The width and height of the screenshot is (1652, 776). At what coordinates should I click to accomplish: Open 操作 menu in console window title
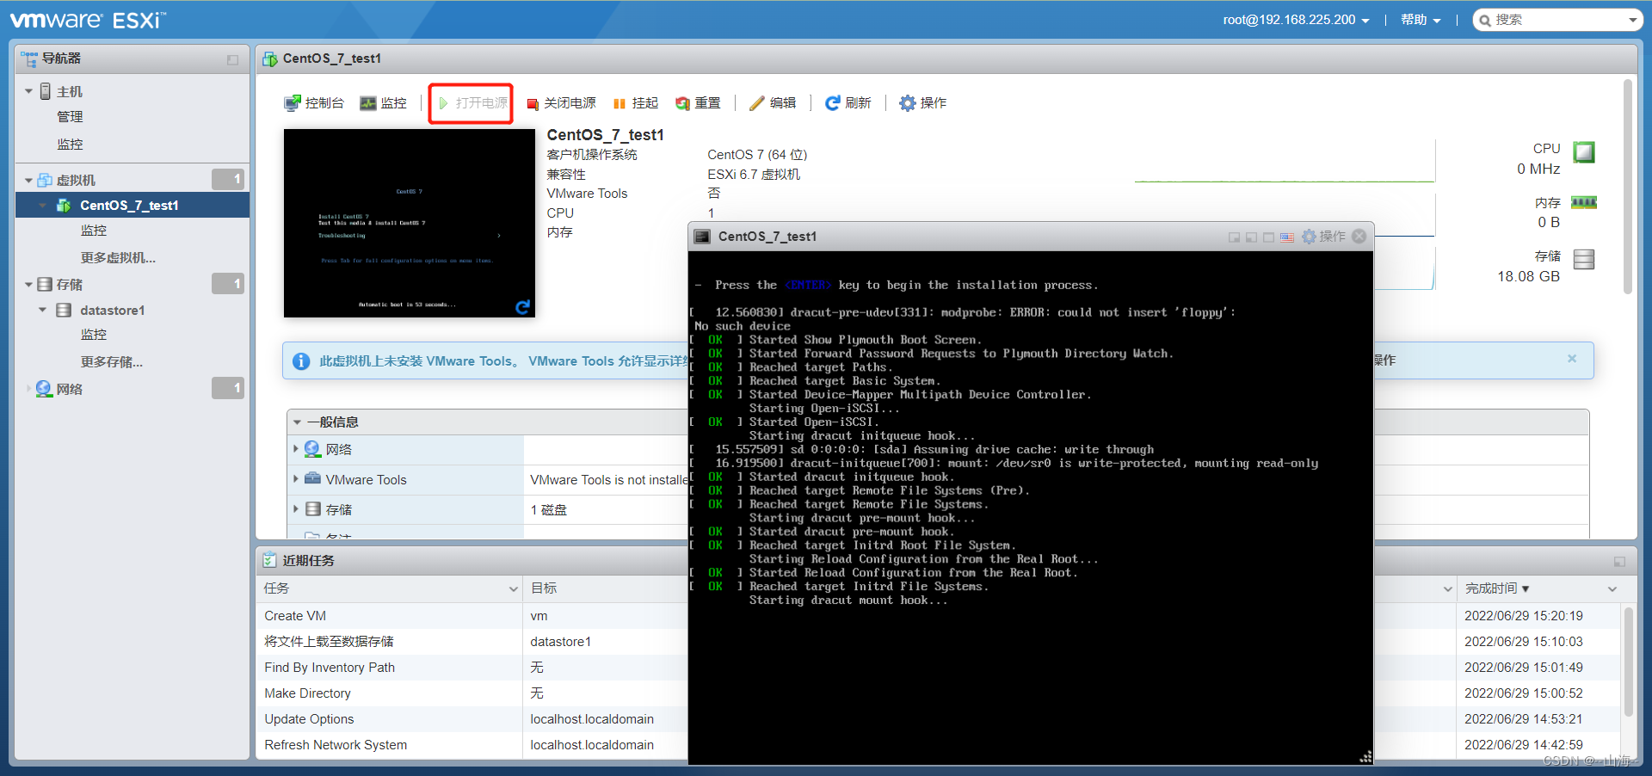point(1323,237)
